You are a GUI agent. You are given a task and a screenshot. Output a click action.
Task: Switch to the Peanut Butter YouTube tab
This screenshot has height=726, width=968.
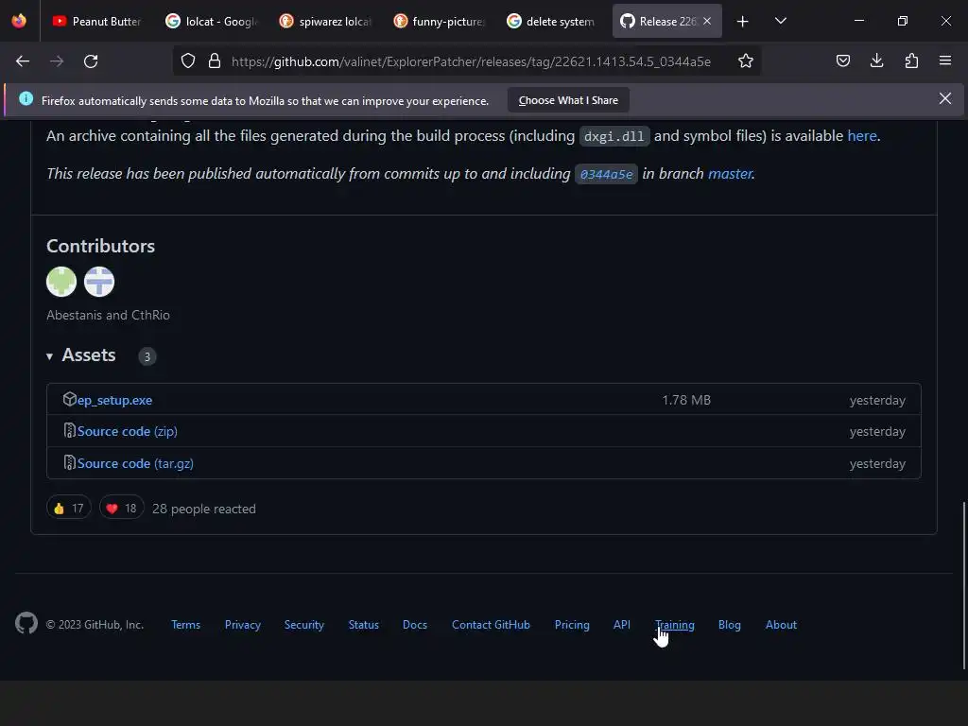pos(96,21)
